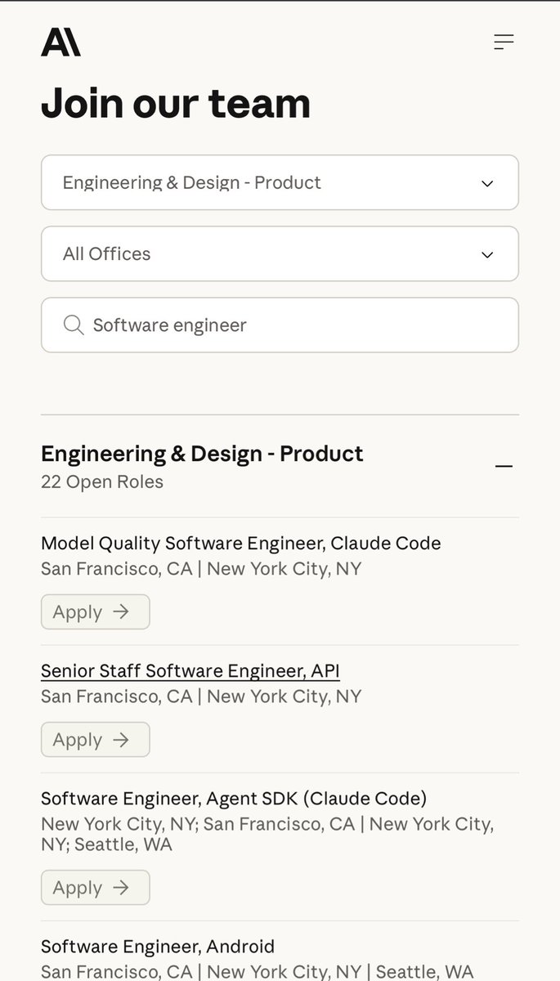Viewport: 560px width, 981px height.
Task: Click the Anthropic logo icon
Action: [x=60, y=42]
